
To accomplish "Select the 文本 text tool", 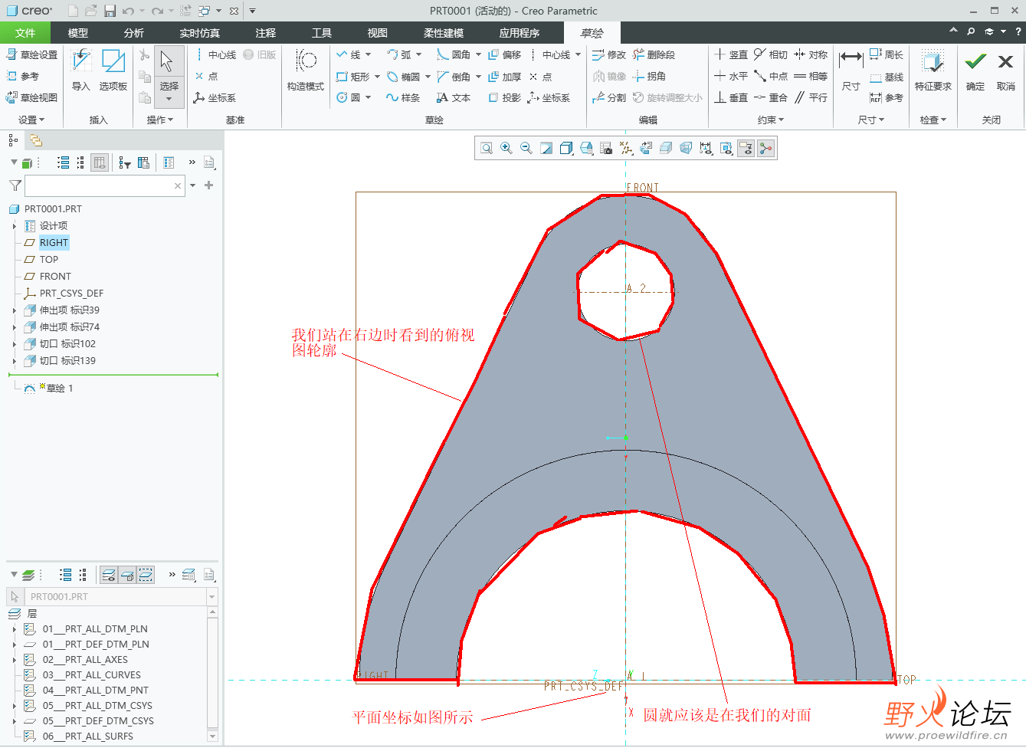I will (454, 98).
